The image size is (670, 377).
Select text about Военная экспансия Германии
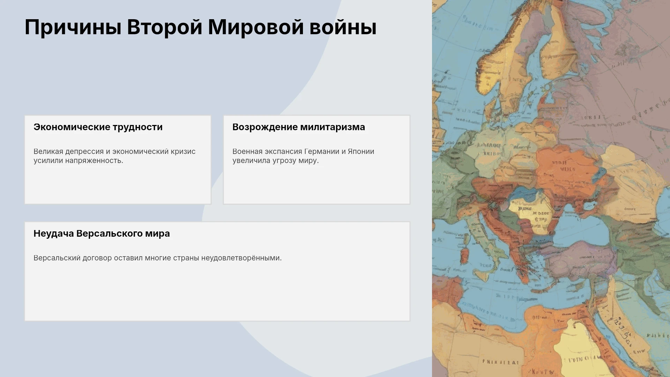point(303,156)
